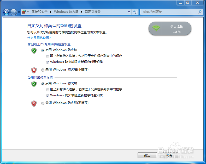Minimize the firewall settings window
This screenshot has width=206, height=164.
(181, 3)
